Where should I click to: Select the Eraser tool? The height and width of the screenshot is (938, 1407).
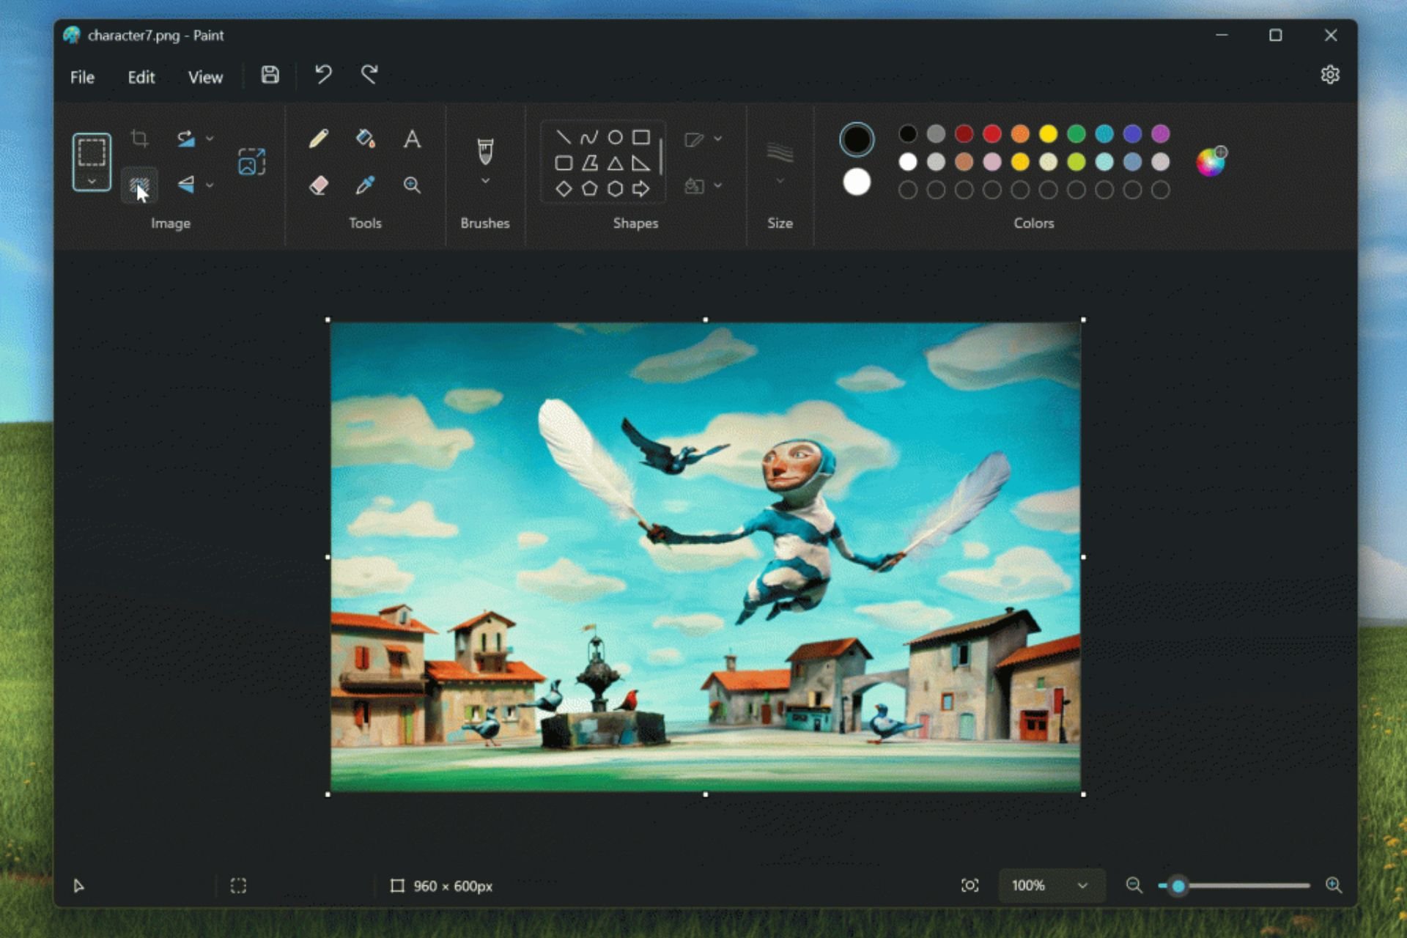[319, 185]
